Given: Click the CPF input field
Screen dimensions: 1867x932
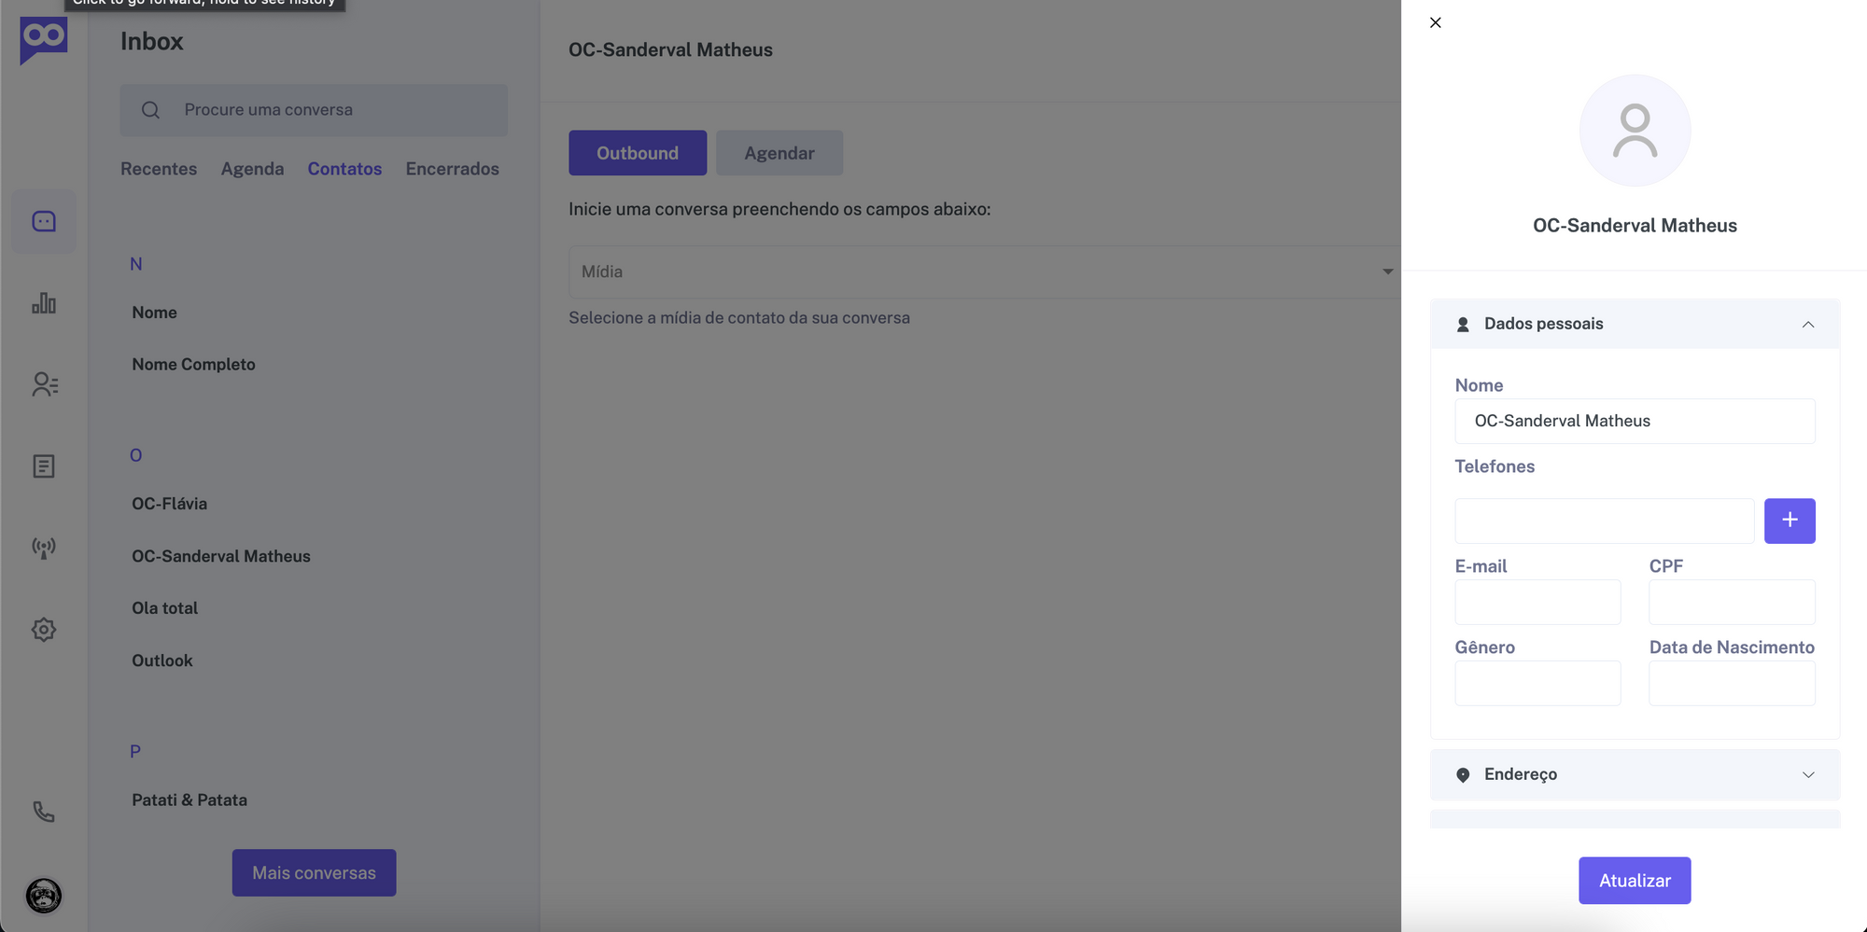Looking at the screenshot, I should (1732, 602).
